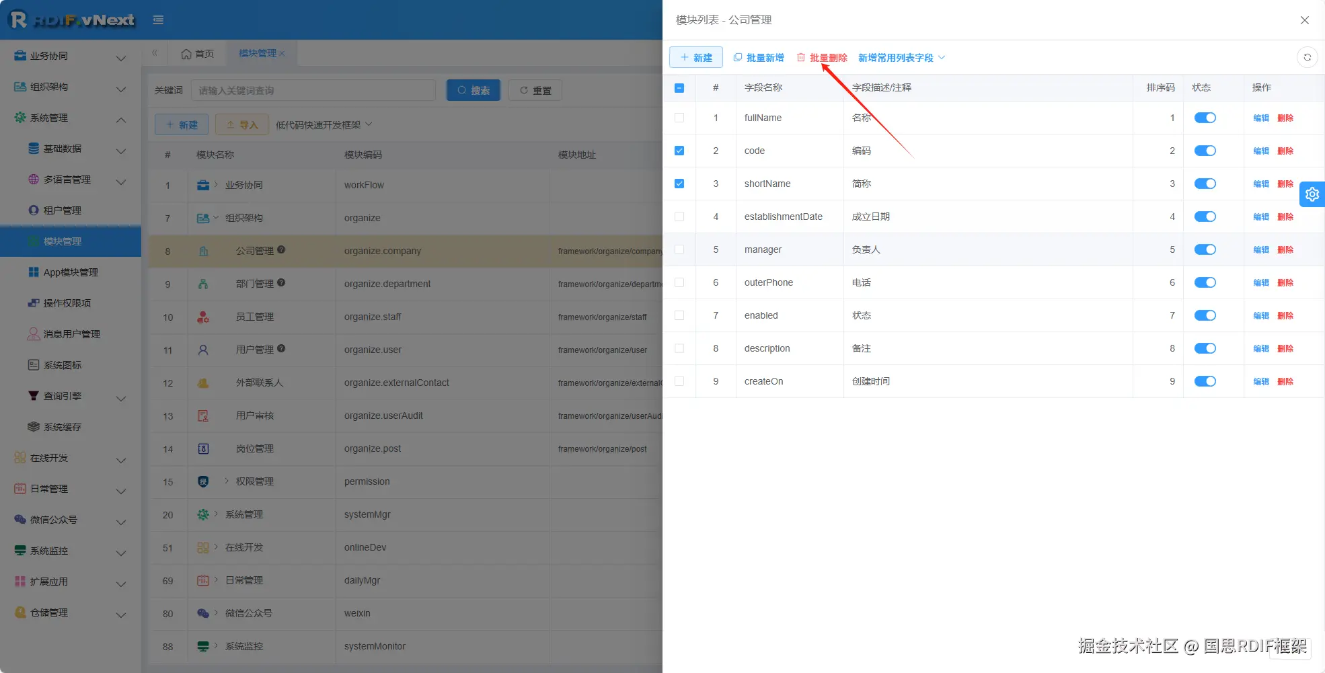
Task: Open the 低代码快速开发框架 dropdown
Action: (x=324, y=125)
